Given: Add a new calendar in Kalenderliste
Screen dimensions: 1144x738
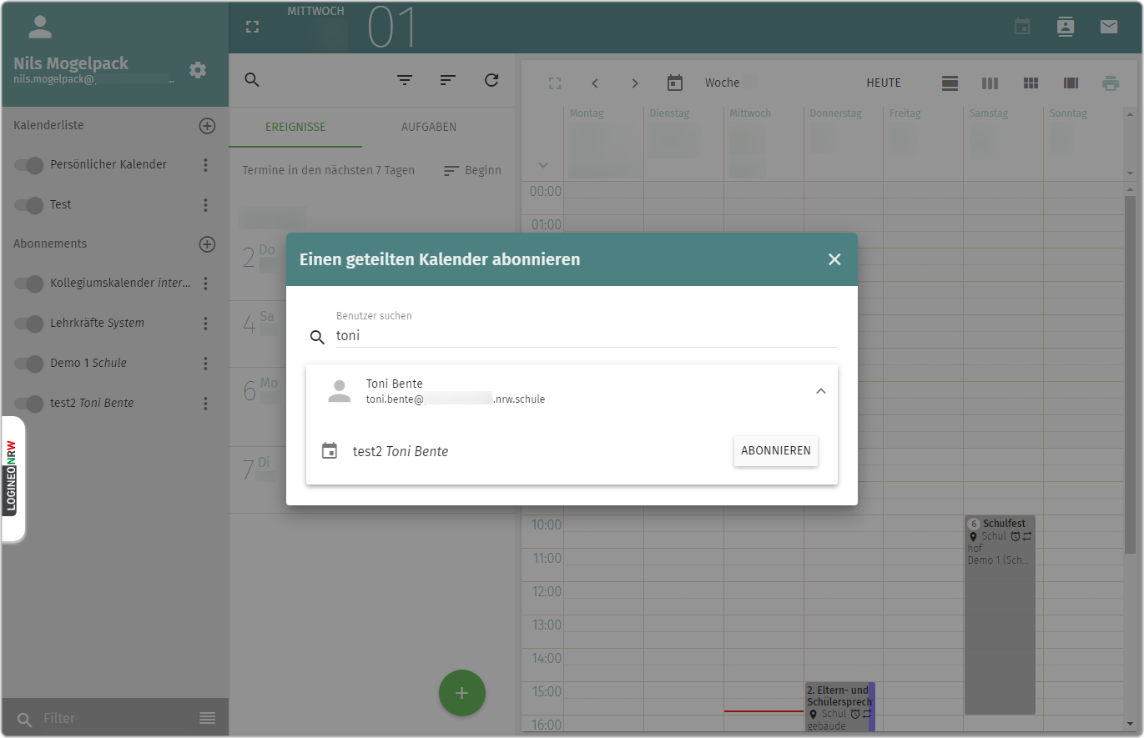Looking at the screenshot, I should (x=207, y=126).
